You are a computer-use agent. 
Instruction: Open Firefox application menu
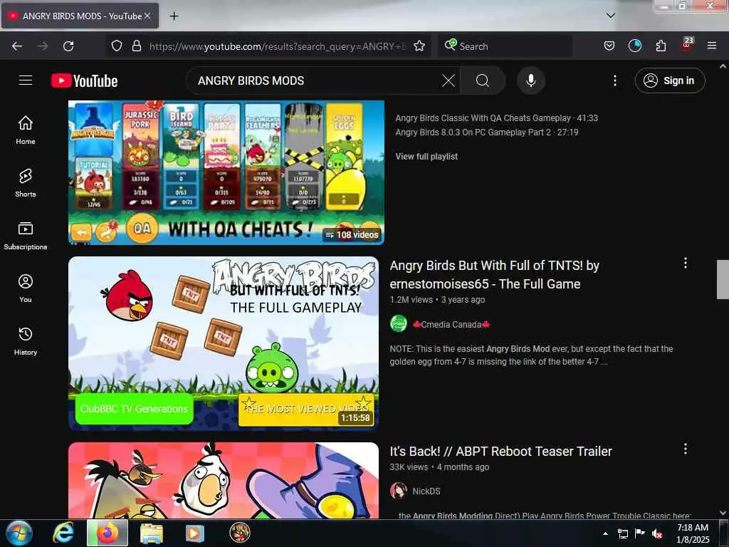point(711,46)
